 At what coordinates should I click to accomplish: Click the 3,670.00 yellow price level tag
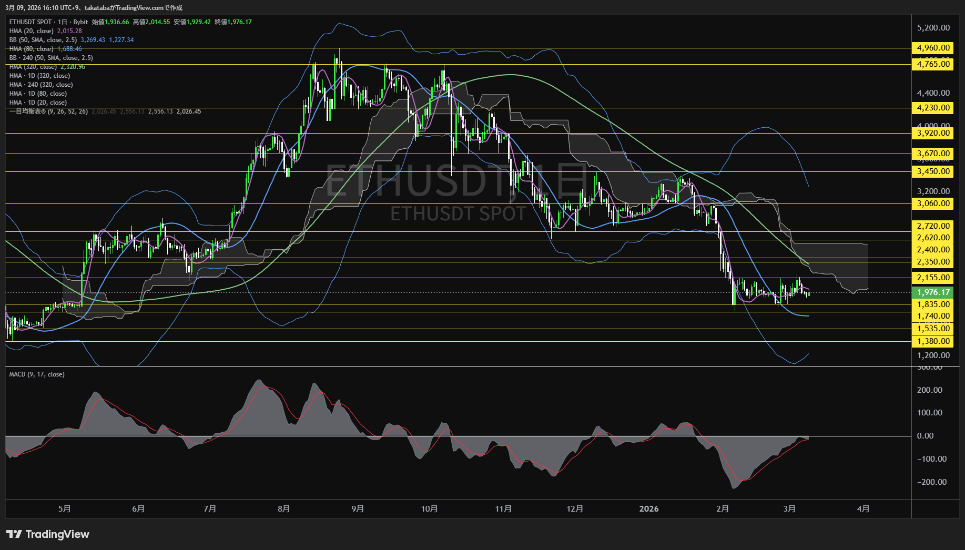933,154
